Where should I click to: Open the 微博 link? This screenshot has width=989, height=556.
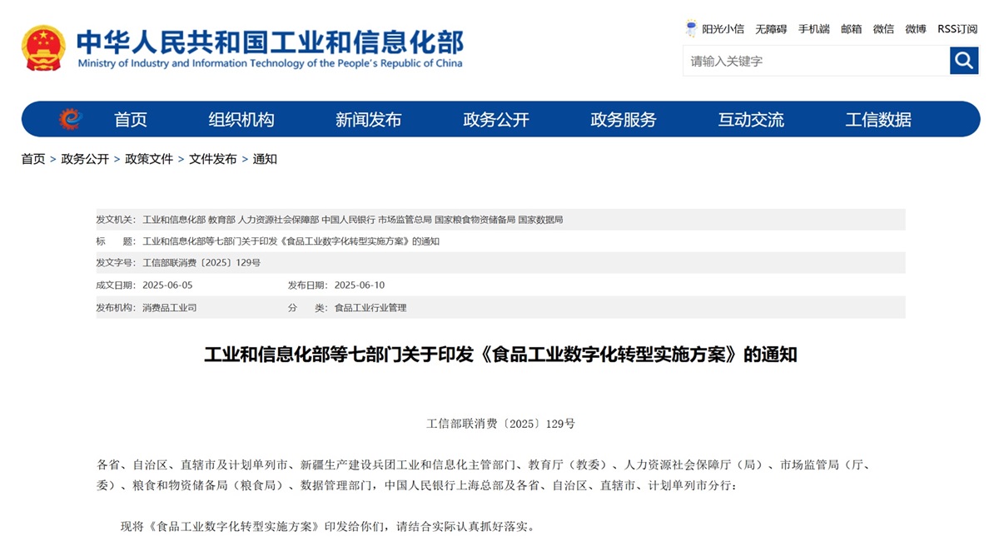[916, 29]
